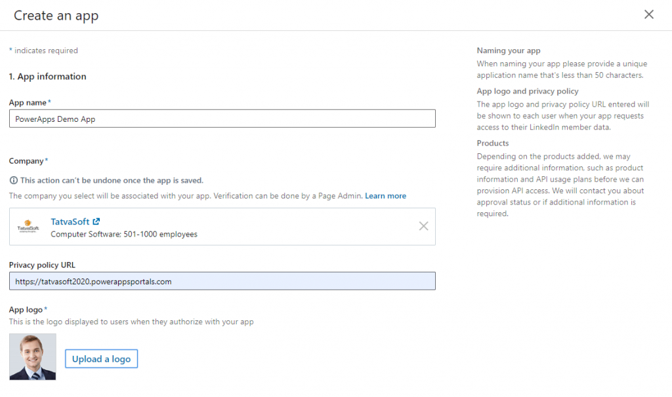
Task: Open the TatvaSoft company page link
Action: (x=70, y=221)
